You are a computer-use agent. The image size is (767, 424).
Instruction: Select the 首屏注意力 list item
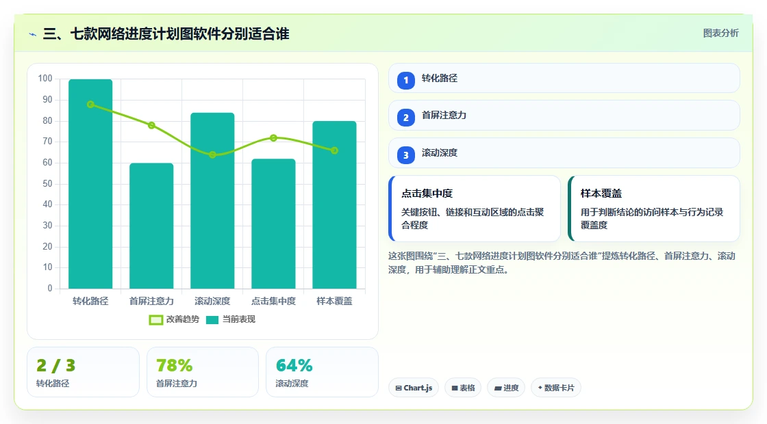[x=564, y=116]
